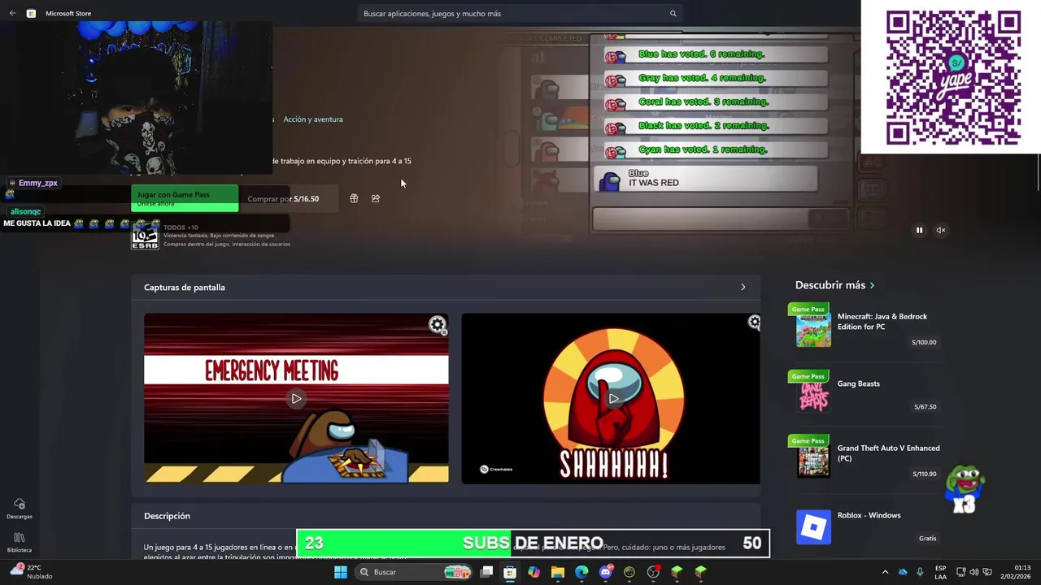Image resolution: width=1041 pixels, height=585 pixels.
Task: Click the ESRB rating badge
Action: click(x=145, y=236)
